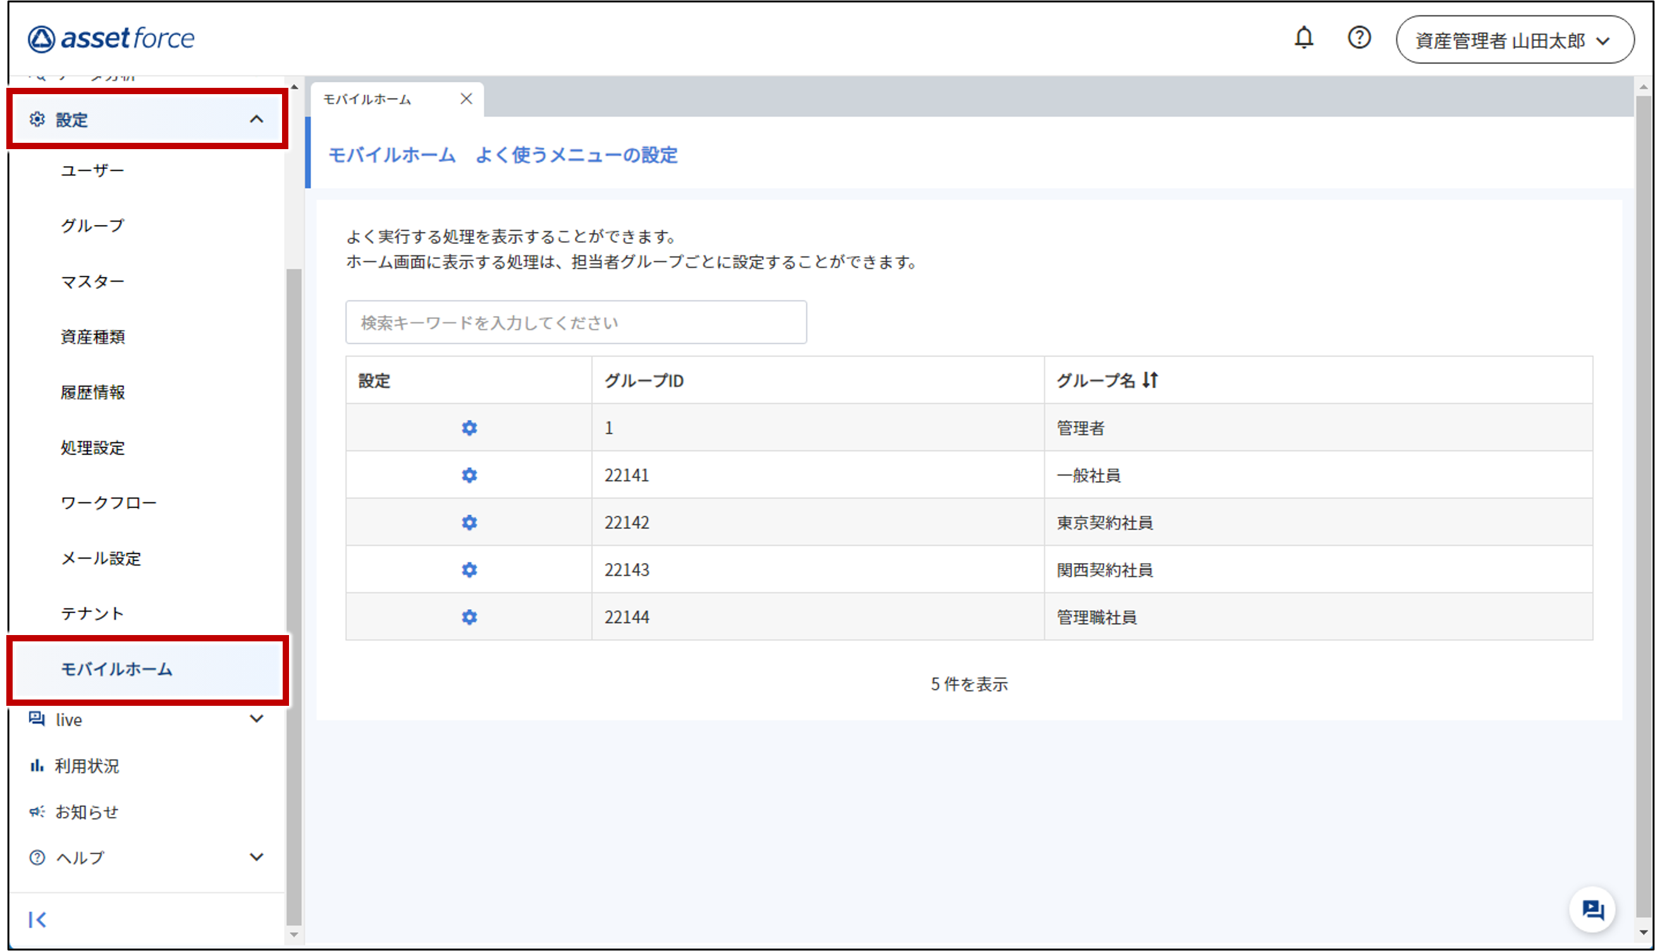Open the chat bubble widget
This screenshot has width=1655, height=951.
pos(1592,909)
